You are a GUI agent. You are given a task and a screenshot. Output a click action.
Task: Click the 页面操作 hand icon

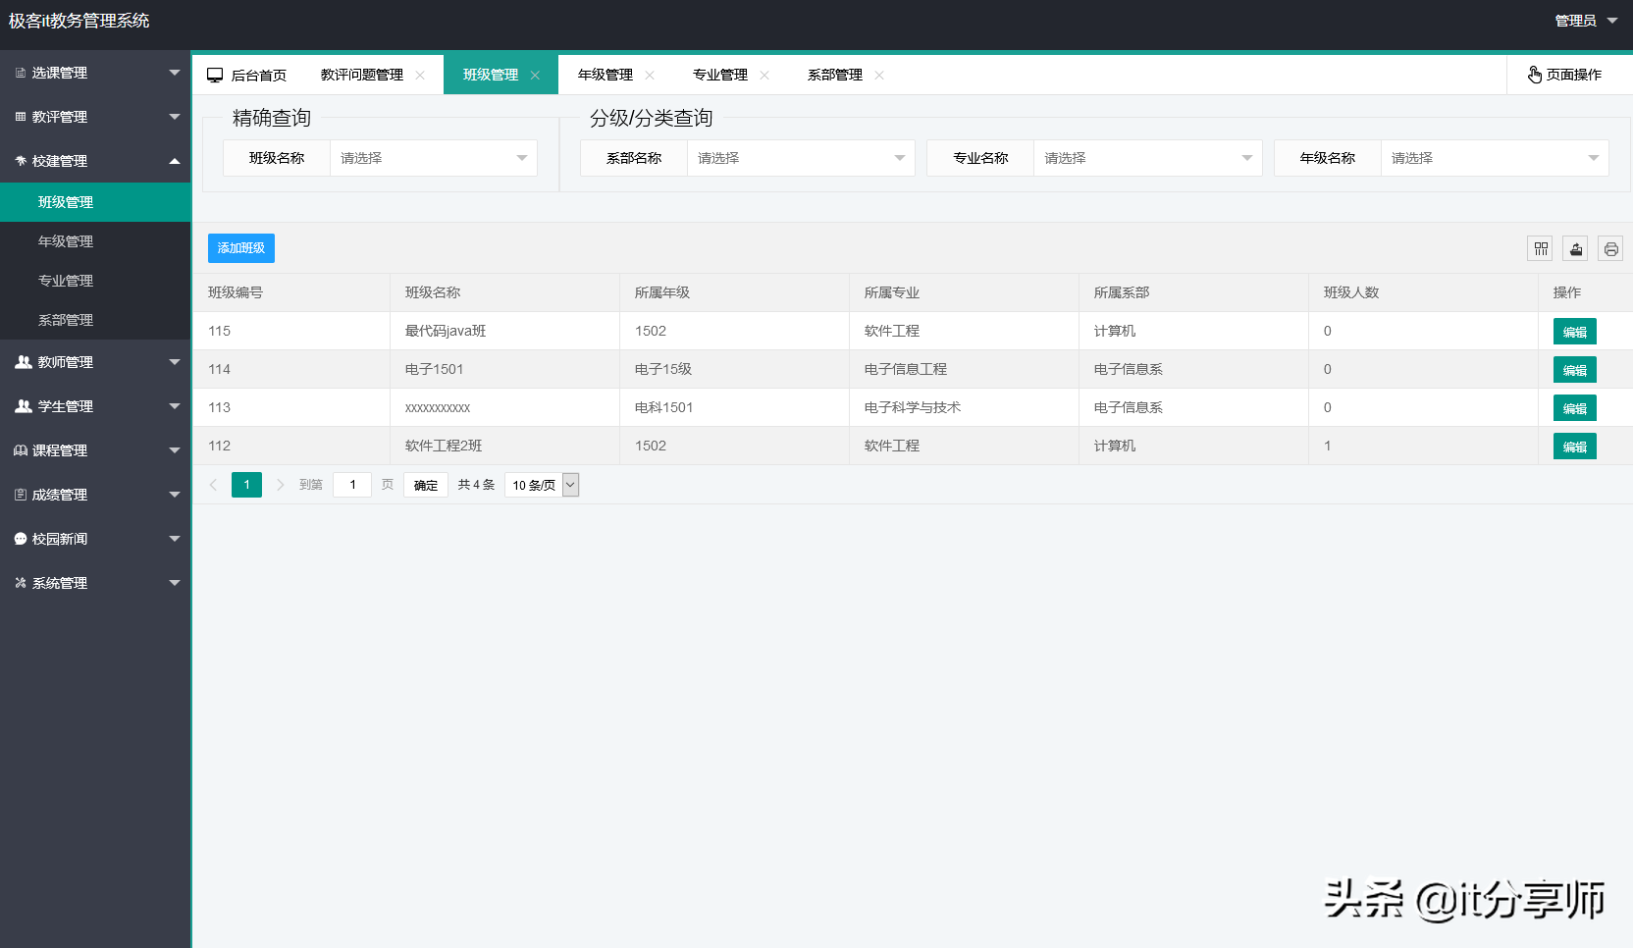click(1534, 74)
